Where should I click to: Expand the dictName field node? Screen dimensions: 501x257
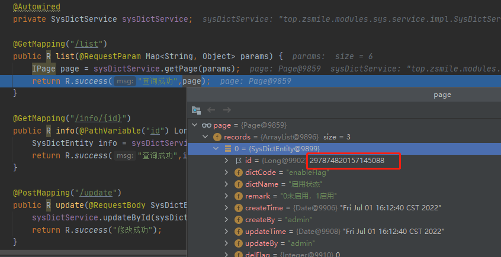tap(226, 184)
